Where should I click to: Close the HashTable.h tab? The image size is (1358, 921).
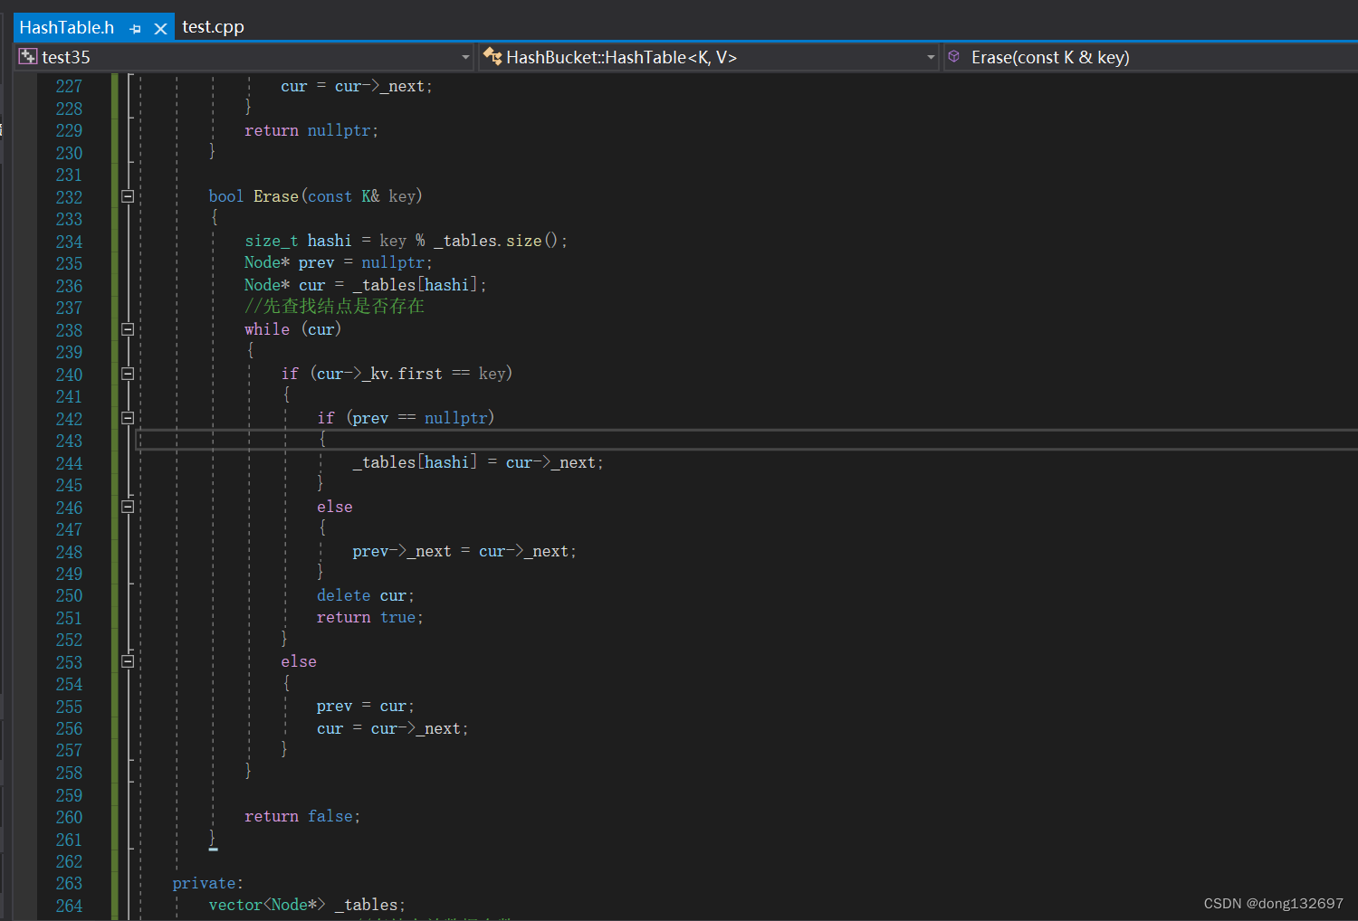pos(160,28)
